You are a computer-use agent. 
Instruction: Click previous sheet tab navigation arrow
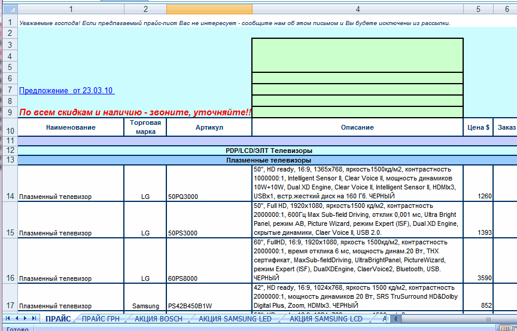(17, 318)
